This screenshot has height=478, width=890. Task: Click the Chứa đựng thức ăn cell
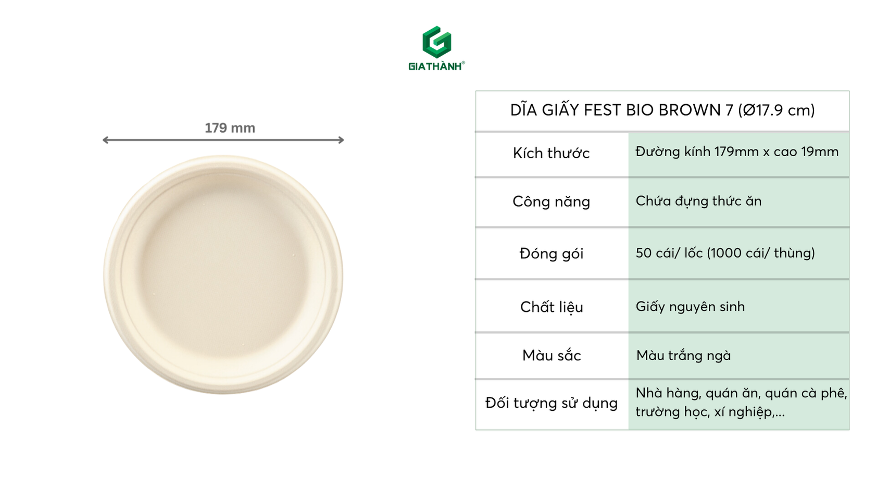pyautogui.click(x=698, y=201)
